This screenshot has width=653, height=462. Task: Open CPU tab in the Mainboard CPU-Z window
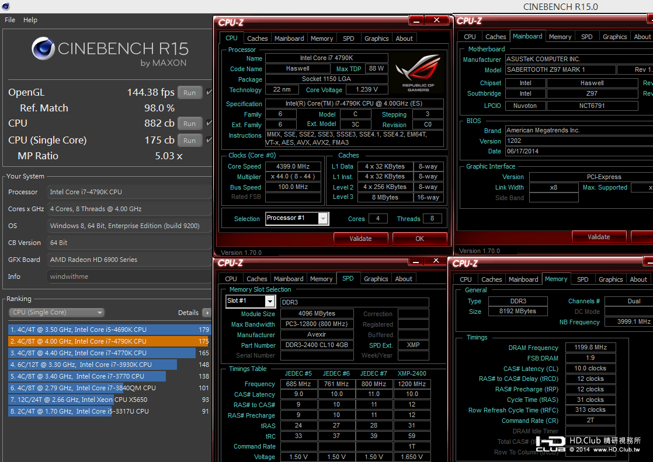tap(470, 37)
